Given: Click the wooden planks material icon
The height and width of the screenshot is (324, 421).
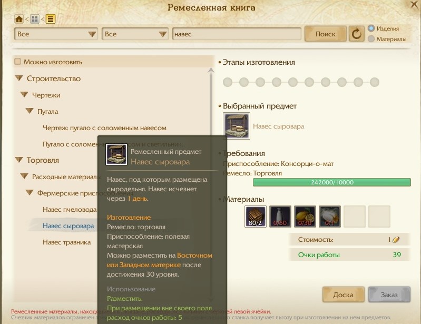Looking at the screenshot, I should [256, 217].
